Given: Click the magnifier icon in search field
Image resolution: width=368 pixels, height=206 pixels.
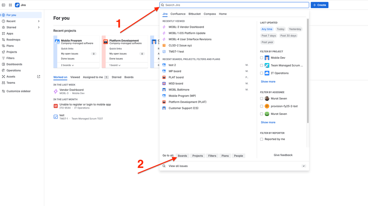Looking at the screenshot, I should (x=162, y=5).
